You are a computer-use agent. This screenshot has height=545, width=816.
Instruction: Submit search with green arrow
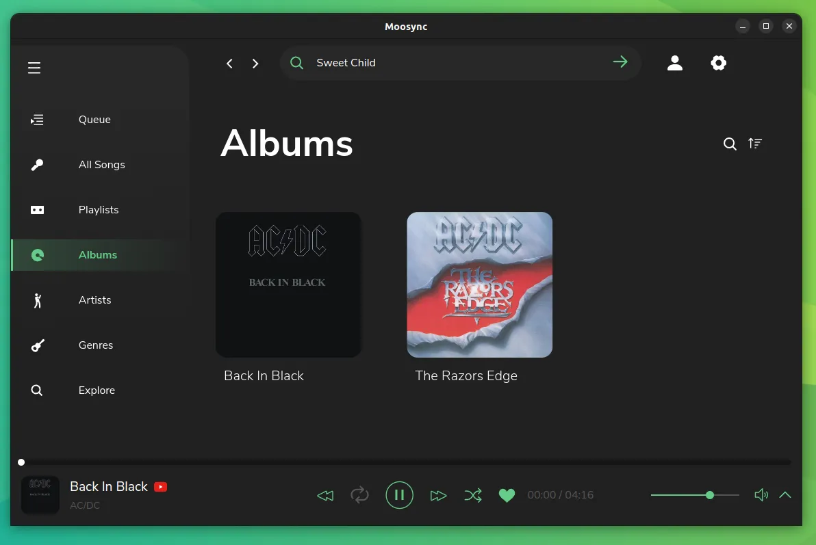click(x=620, y=62)
